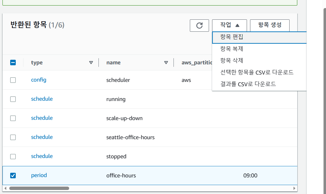326x194 pixels.
Task: Click the 항목 생성 button
Action: coord(270,25)
